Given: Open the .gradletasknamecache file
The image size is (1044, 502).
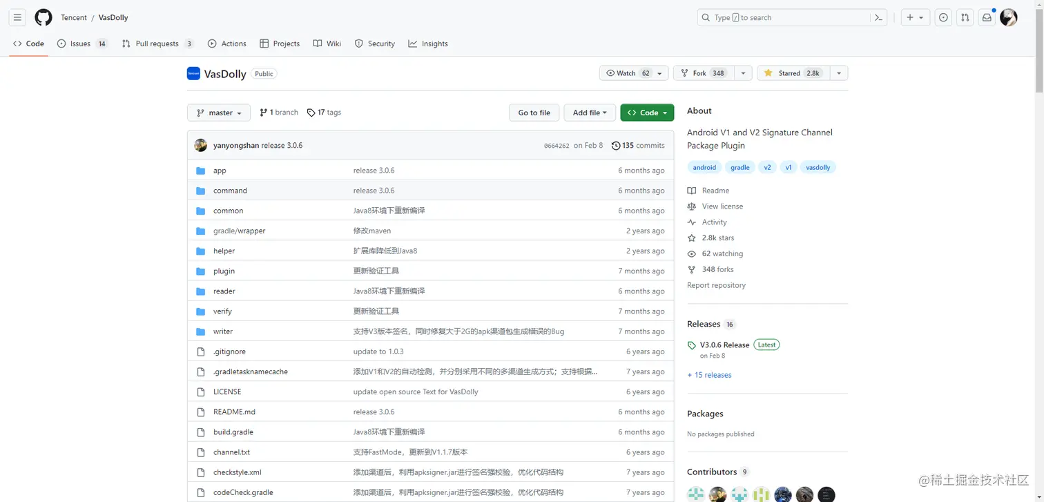Looking at the screenshot, I should pos(251,371).
